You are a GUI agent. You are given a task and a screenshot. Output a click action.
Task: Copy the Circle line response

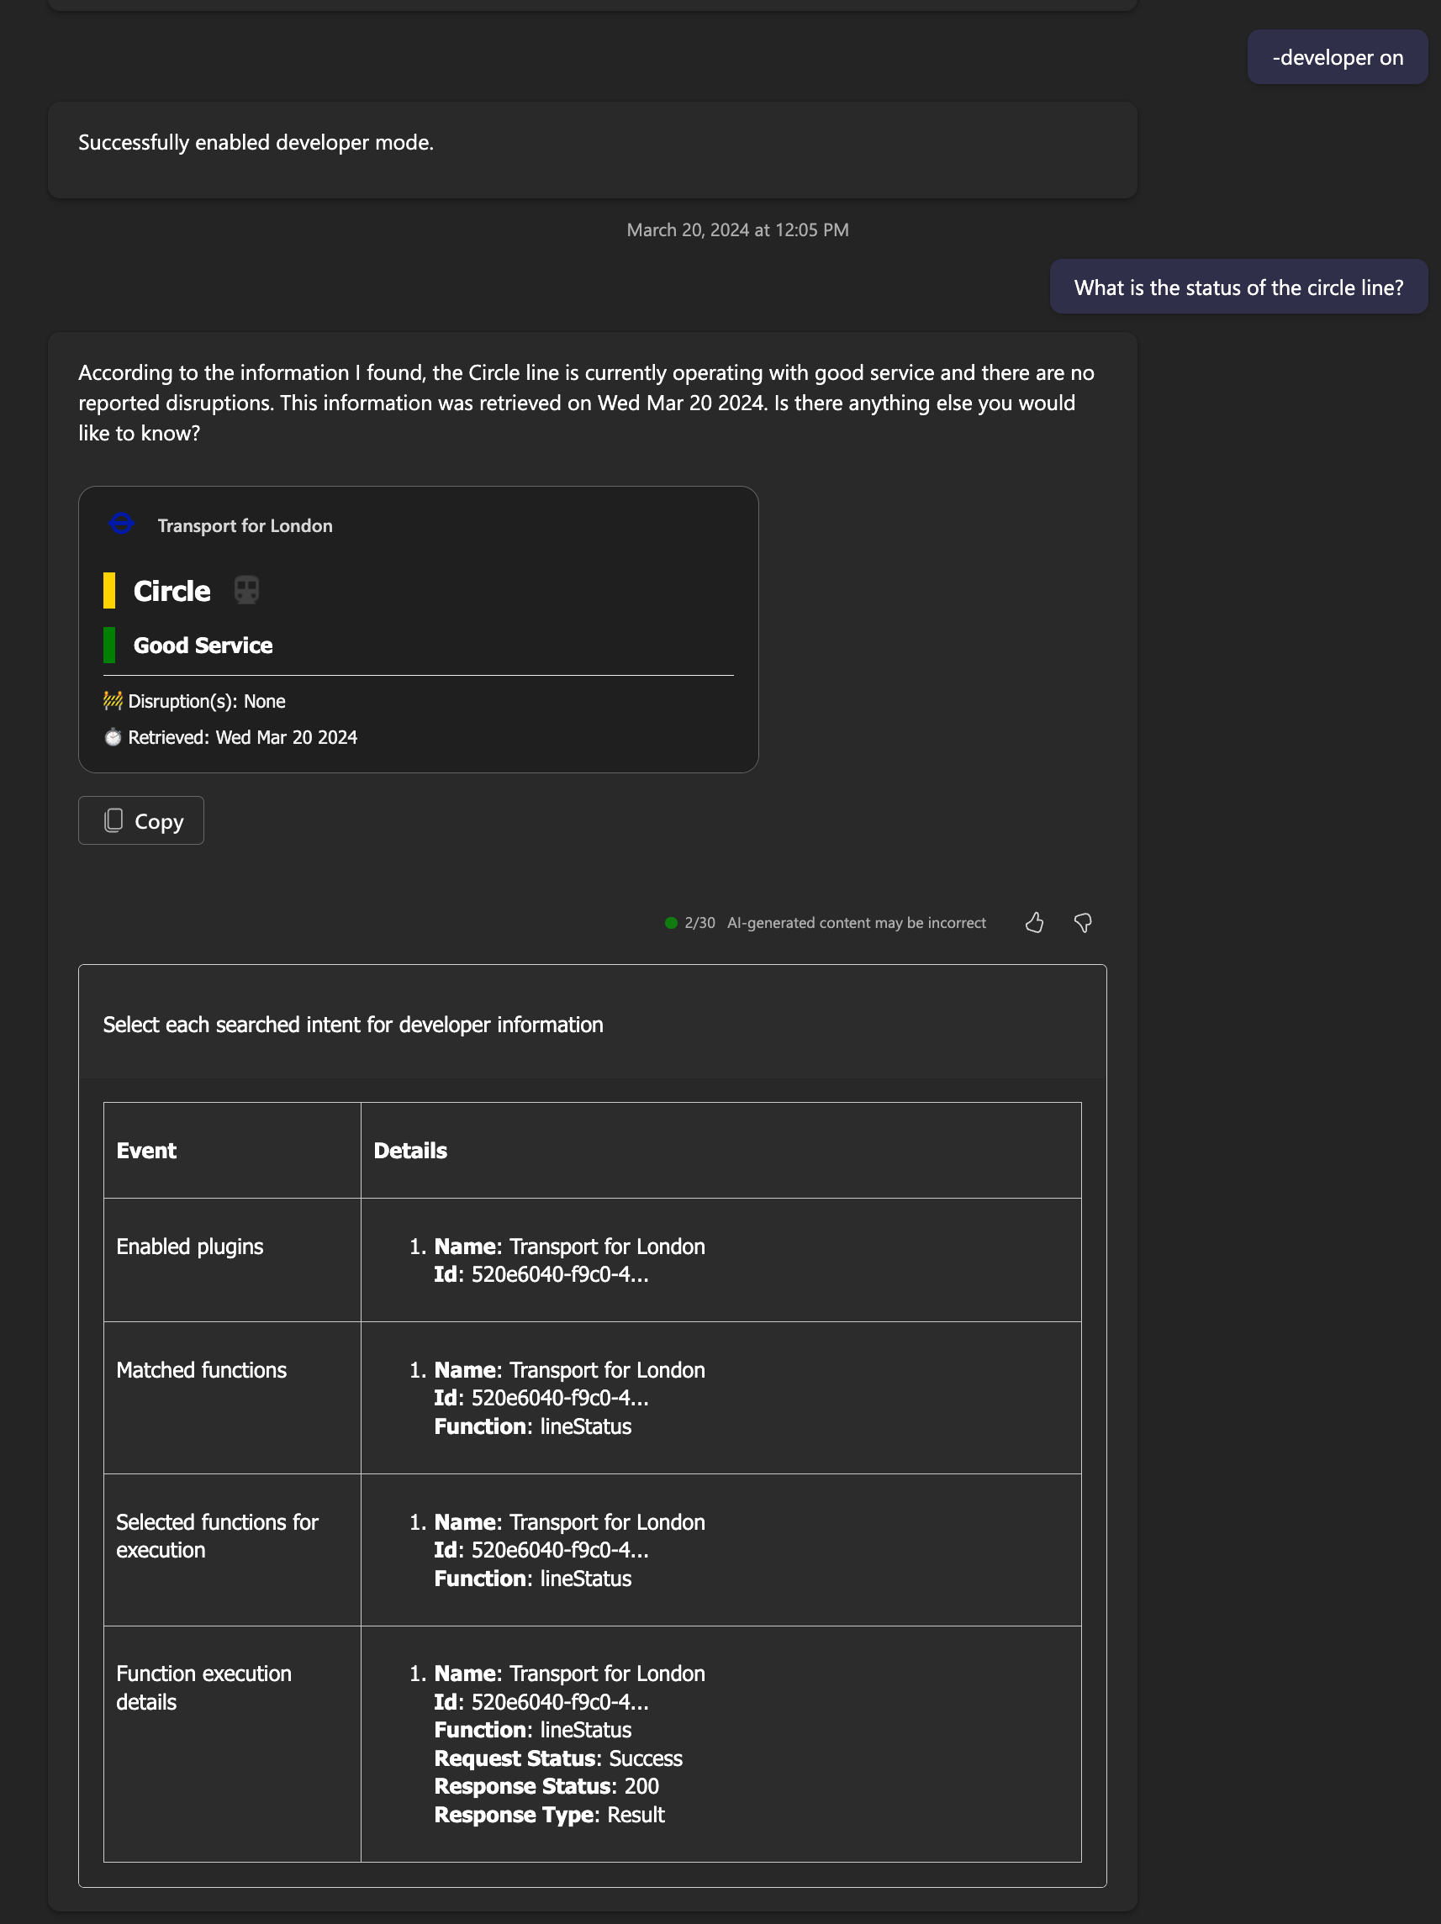[141, 820]
